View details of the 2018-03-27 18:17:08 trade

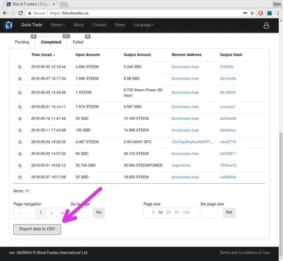click(20, 177)
